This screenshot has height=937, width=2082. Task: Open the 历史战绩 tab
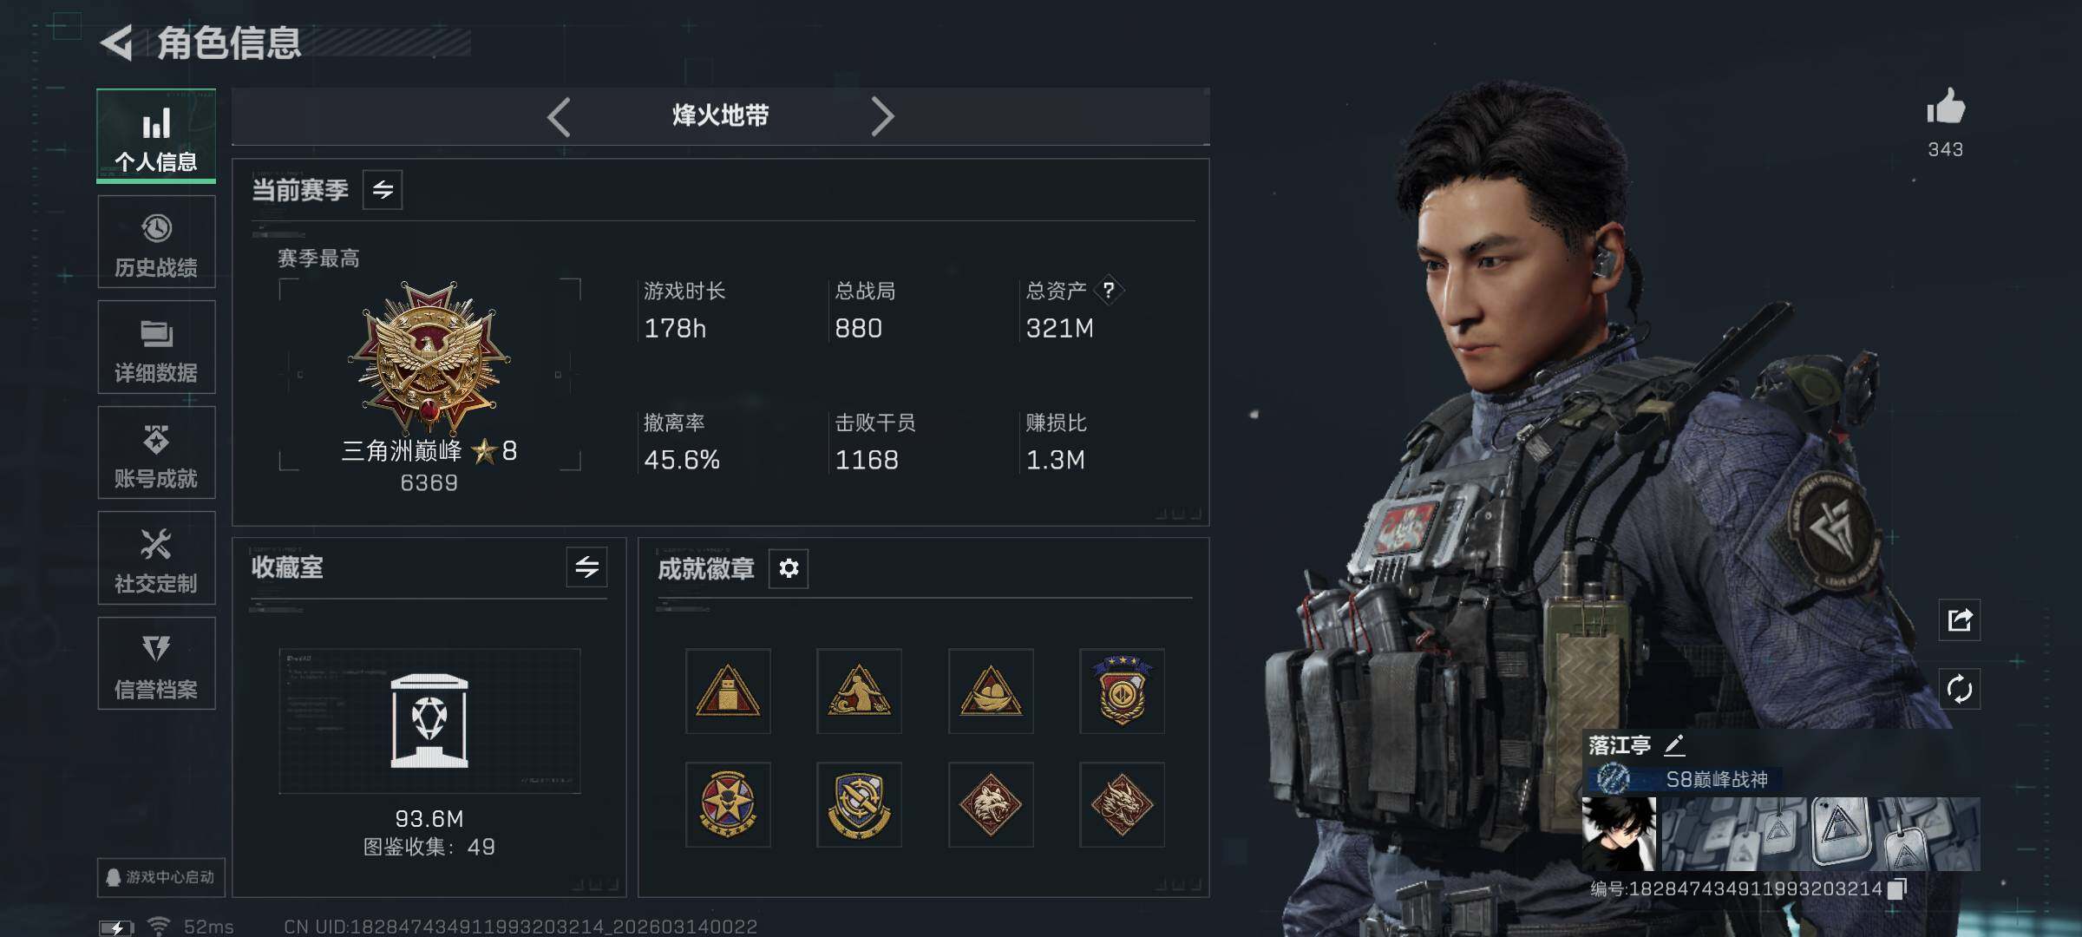pos(156,242)
